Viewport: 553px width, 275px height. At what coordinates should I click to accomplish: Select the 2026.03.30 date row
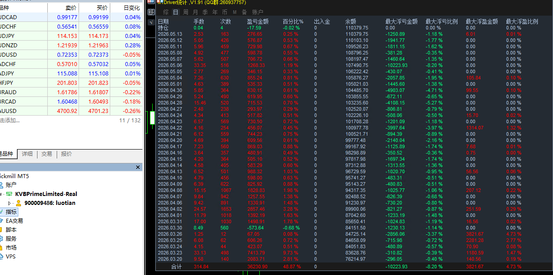[x=170, y=228]
